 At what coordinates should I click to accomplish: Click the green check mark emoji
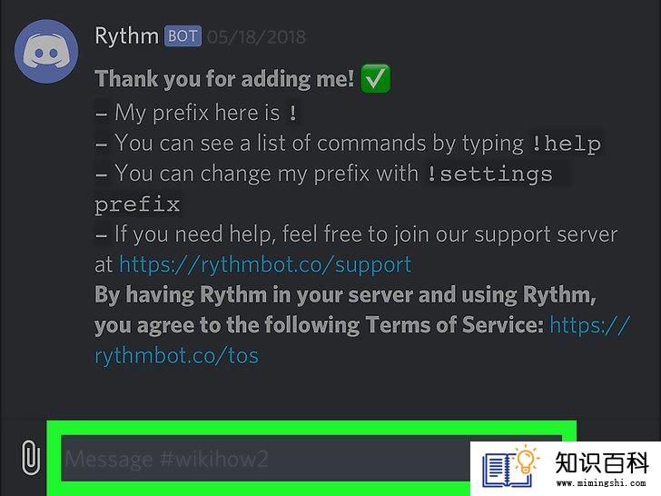tap(375, 78)
